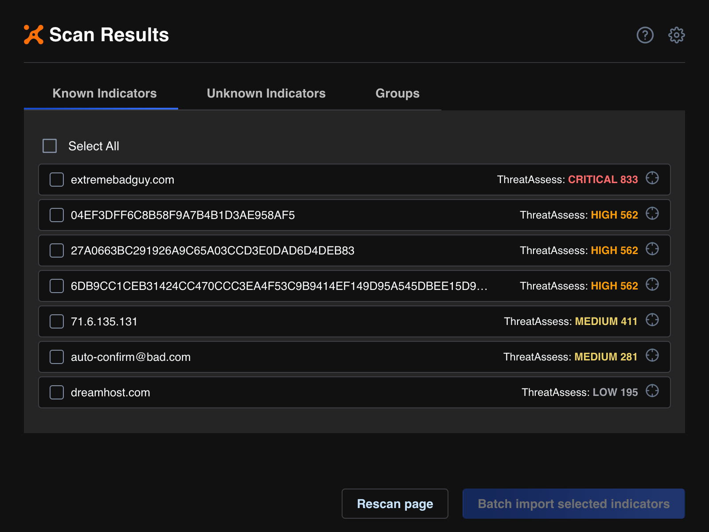
Task: Click the target icon for dreamhost.com
Action: (x=652, y=391)
